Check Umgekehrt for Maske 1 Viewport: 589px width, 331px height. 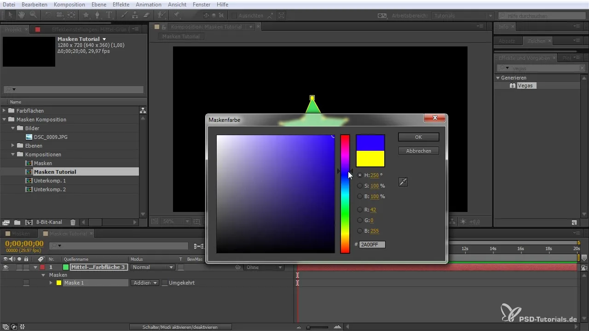click(x=164, y=283)
